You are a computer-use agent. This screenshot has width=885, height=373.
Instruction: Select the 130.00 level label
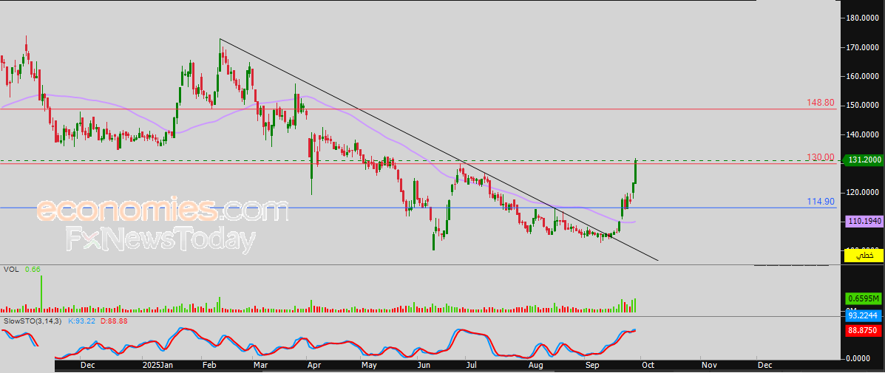[821, 157]
